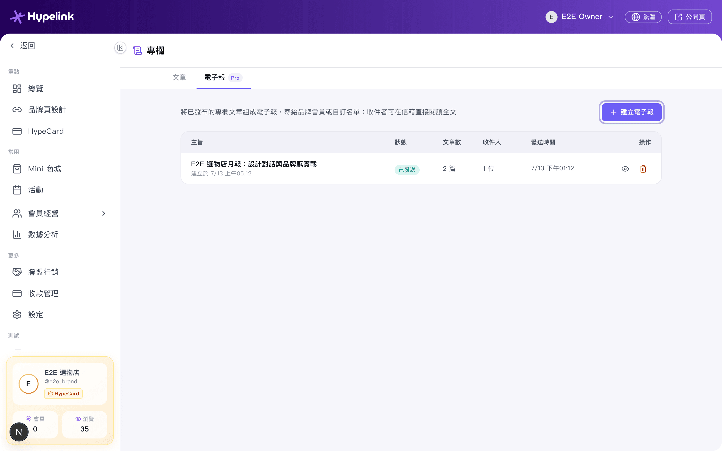
Task: Open 收款管理 card icon
Action: pos(17,293)
